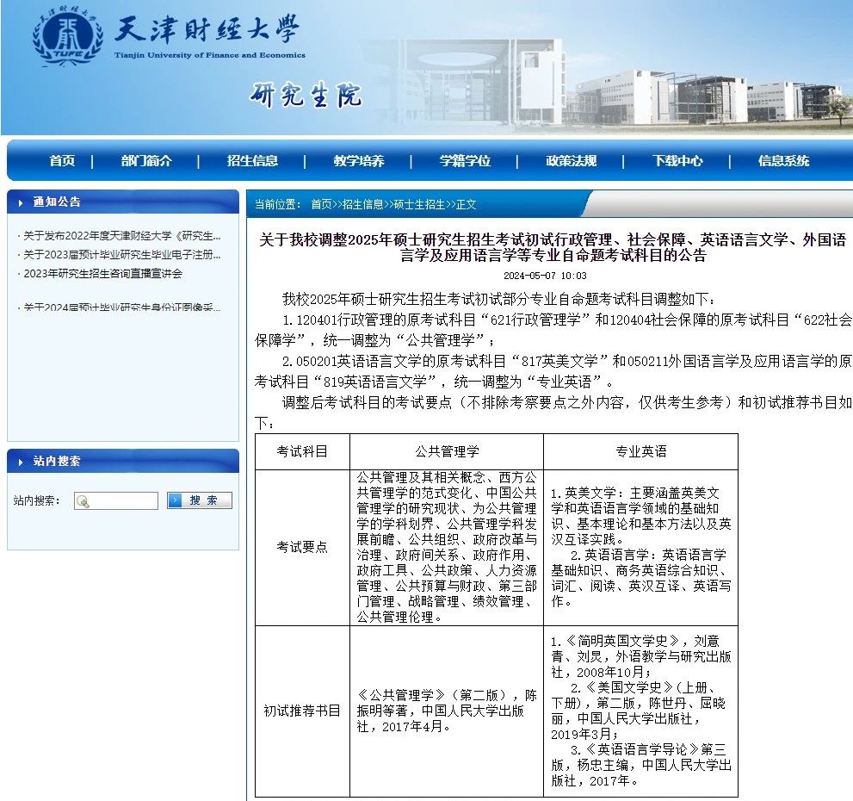Click the article title about 2025年硕士研究生招生考试
Image resolution: width=853 pixels, height=801 pixels.
553,247
